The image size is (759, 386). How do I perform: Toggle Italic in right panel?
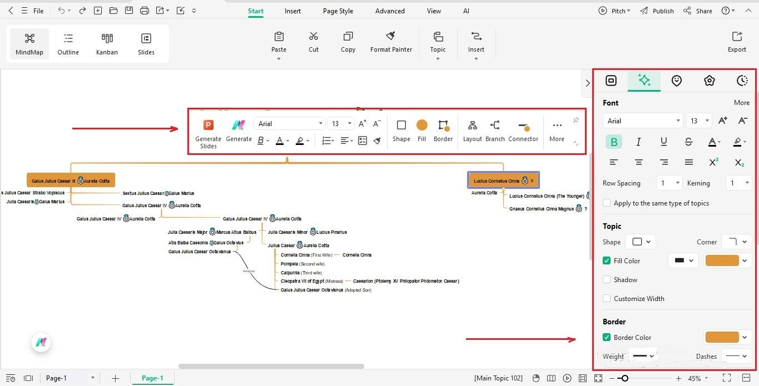(638, 142)
